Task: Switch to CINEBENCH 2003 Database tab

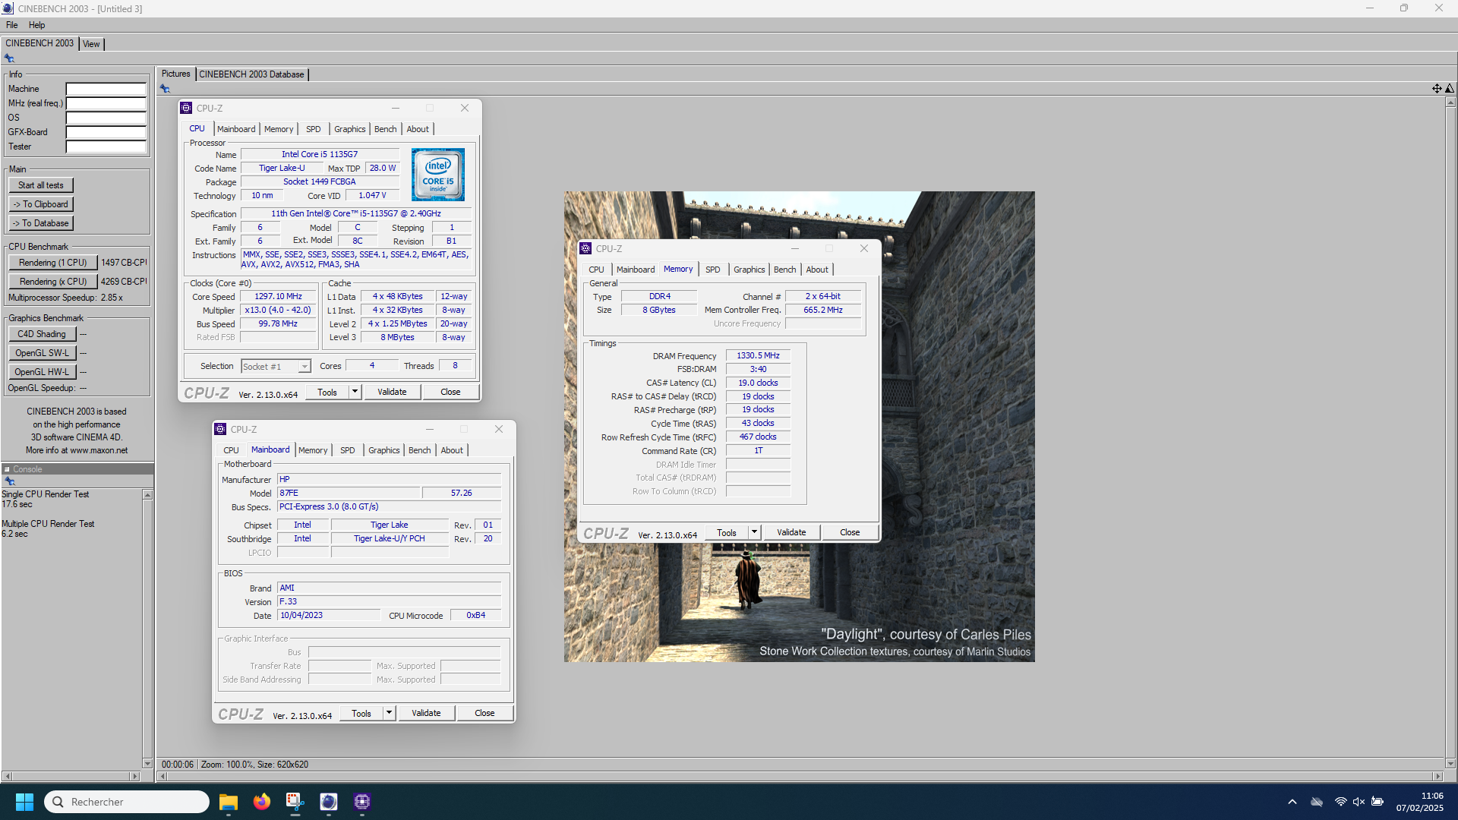Action: click(x=251, y=74)
